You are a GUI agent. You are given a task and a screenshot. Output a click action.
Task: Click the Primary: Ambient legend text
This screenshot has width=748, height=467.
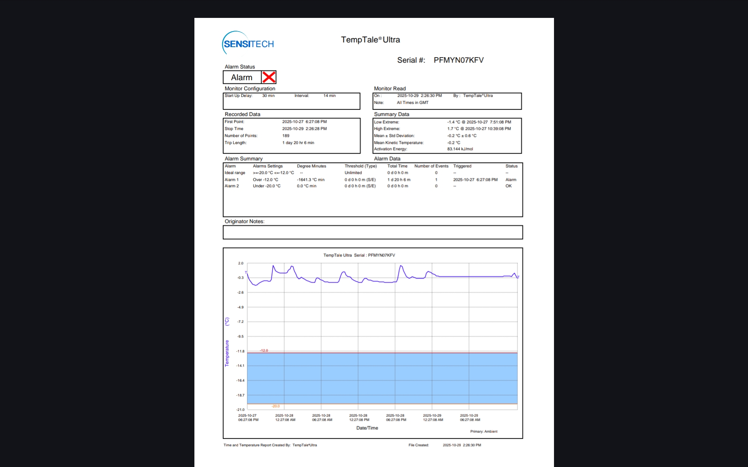(483, 432)
